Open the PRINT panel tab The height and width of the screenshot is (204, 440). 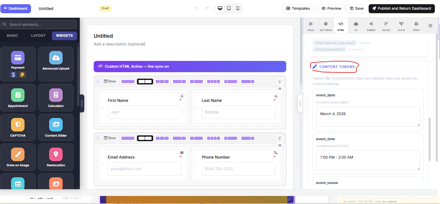416,26
